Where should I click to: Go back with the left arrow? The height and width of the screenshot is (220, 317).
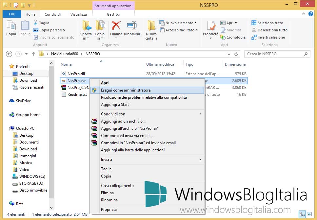click(x=9, y=54)
